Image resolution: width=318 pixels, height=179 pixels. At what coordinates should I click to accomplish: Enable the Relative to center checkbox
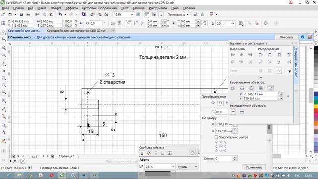216,137
